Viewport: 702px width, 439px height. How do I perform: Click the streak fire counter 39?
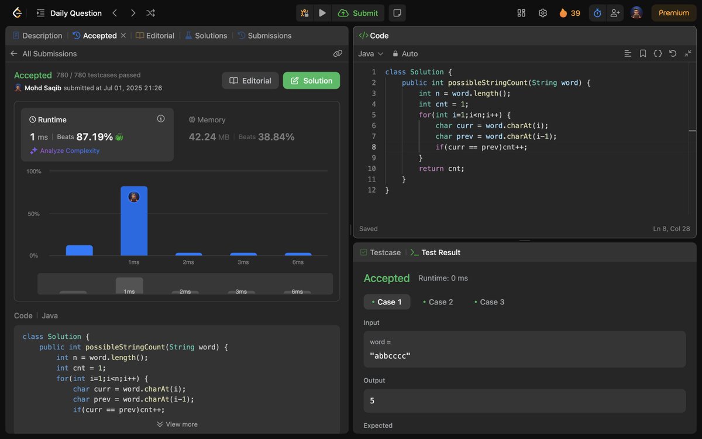tap(570, 13)
